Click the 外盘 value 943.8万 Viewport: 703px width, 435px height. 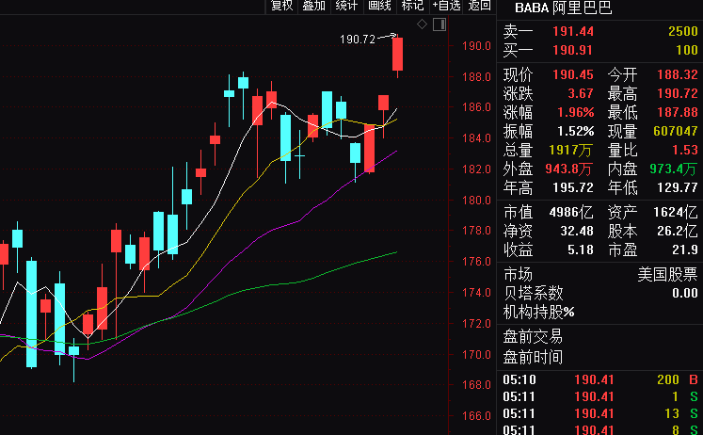point(568,169)
